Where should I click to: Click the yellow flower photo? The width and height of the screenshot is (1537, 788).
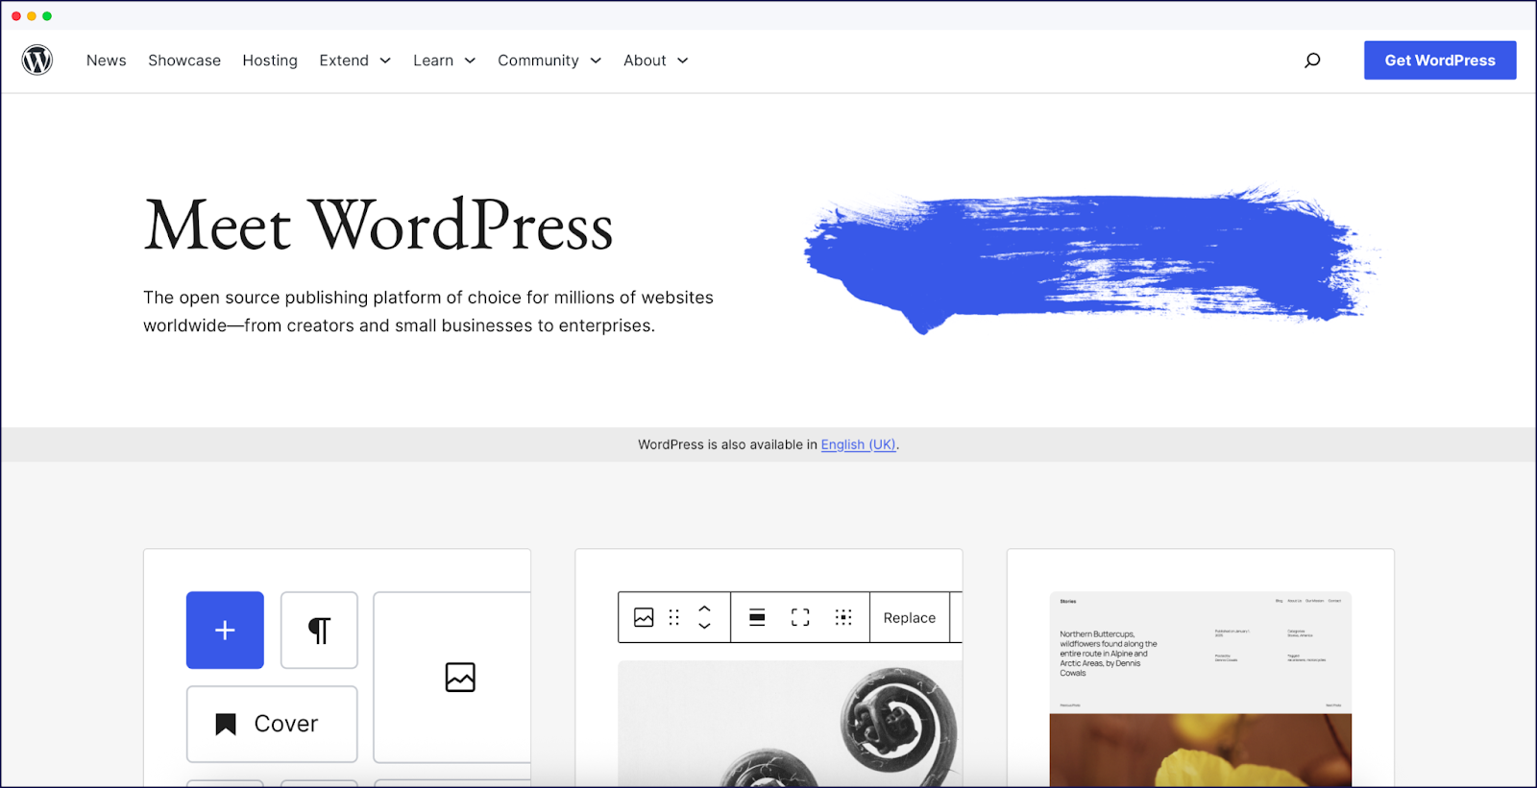click(x=1201, y=750)
